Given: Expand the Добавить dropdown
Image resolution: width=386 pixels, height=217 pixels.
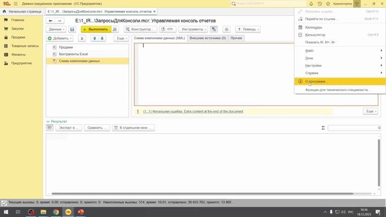Looking at the screenshot, I should tap(60, 39).
